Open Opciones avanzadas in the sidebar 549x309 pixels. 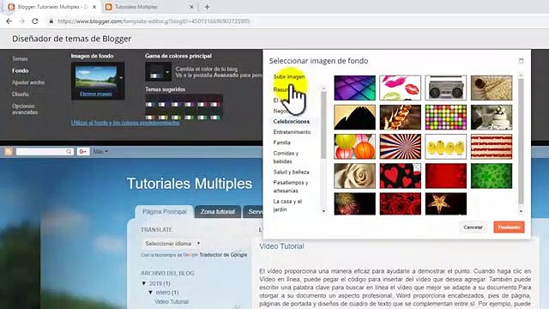click(x=25, y=109)
